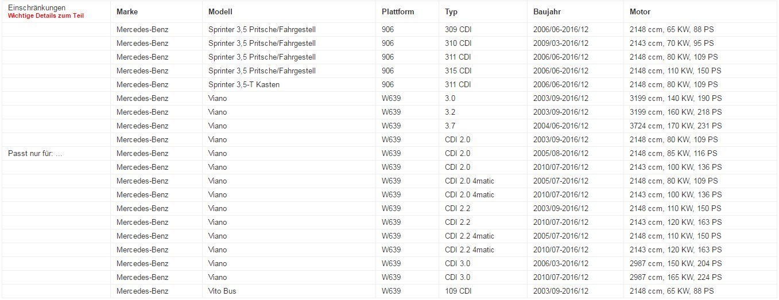The height and width of the screenshot is (300, 779).
Task: Select the 'Baujahr' column header
Action: [548, 11]
